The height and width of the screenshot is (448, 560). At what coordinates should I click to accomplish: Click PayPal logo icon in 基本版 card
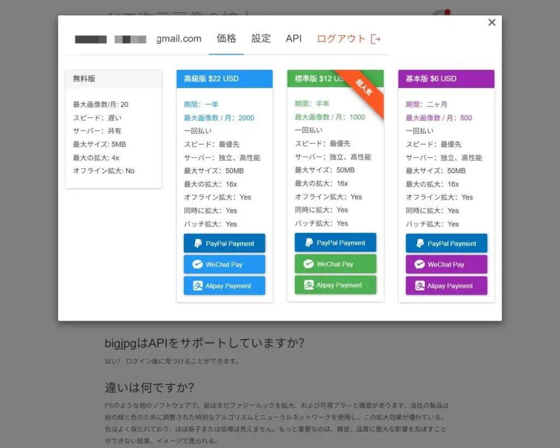420,243
